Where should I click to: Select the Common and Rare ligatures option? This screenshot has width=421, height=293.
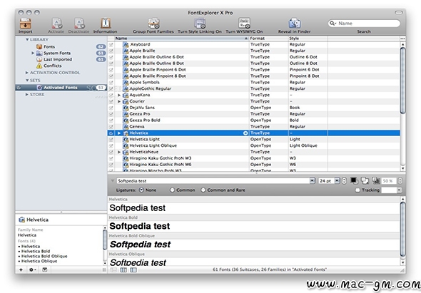pyautogui.click(x=203, y=190)
